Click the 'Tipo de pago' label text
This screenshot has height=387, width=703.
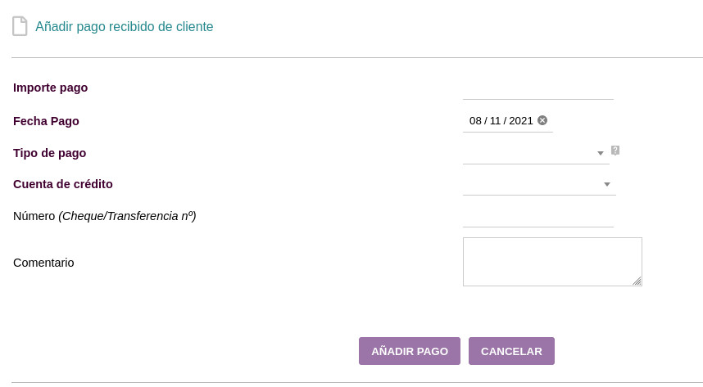49,153
